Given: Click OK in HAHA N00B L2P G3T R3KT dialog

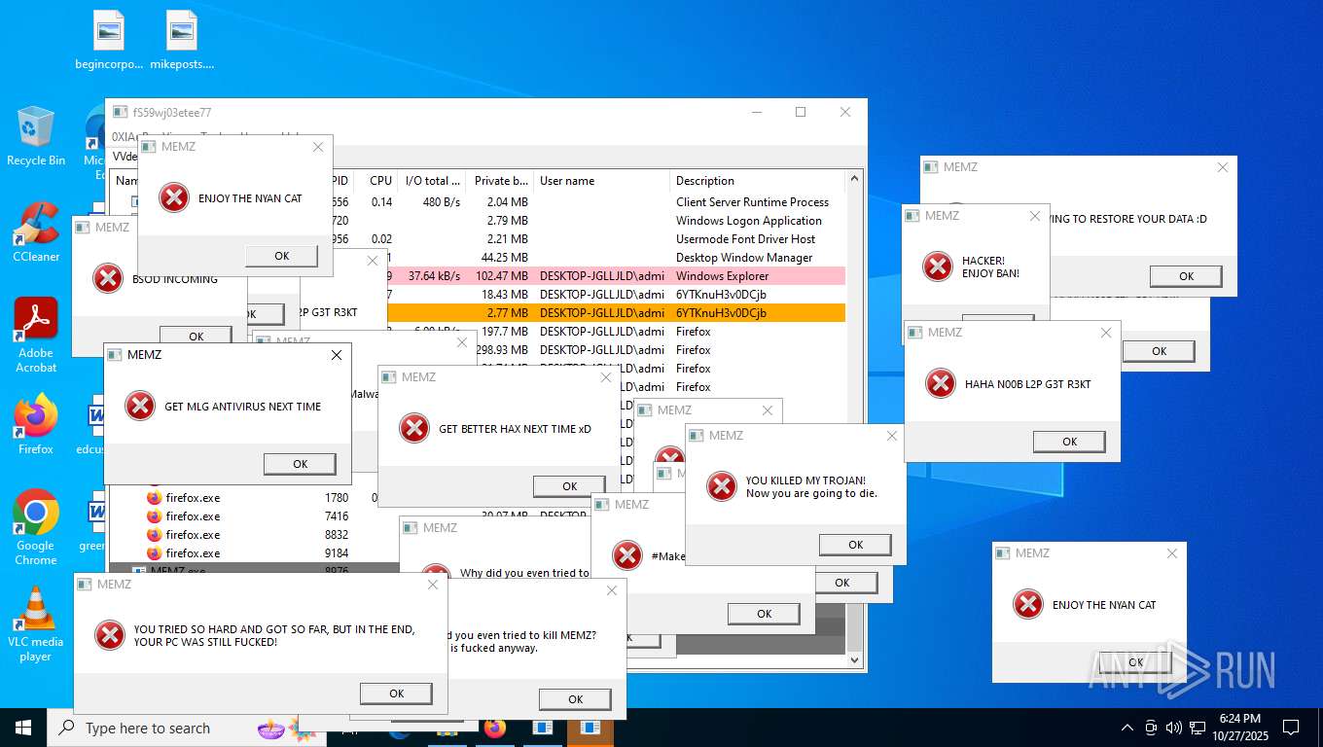Looking at the screenshot, I should click(1069, 442).
